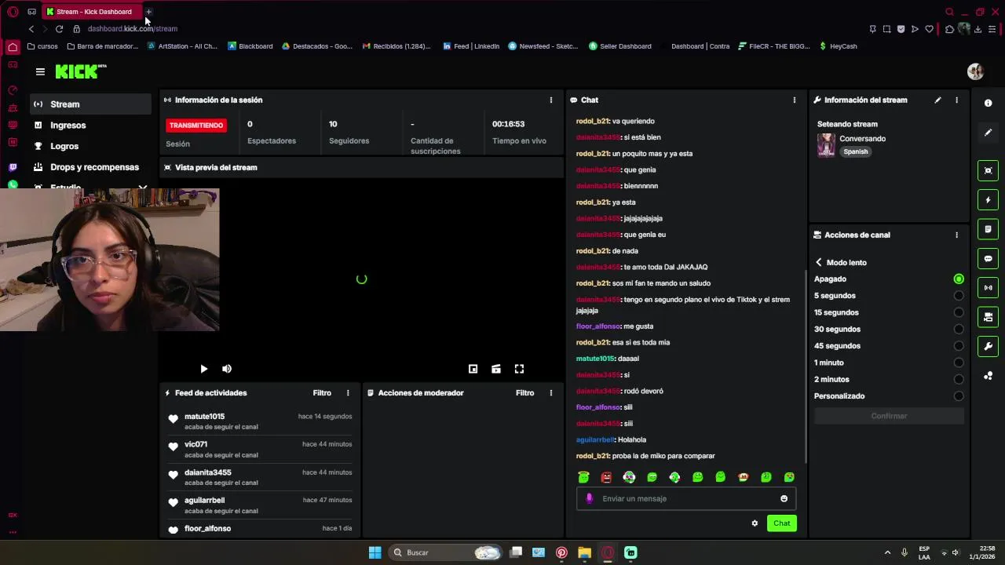This screenshot has width=1005, height=565.
Task: Open the Filtro dropdown in Acciones de moderador
Action: [524, 392]
